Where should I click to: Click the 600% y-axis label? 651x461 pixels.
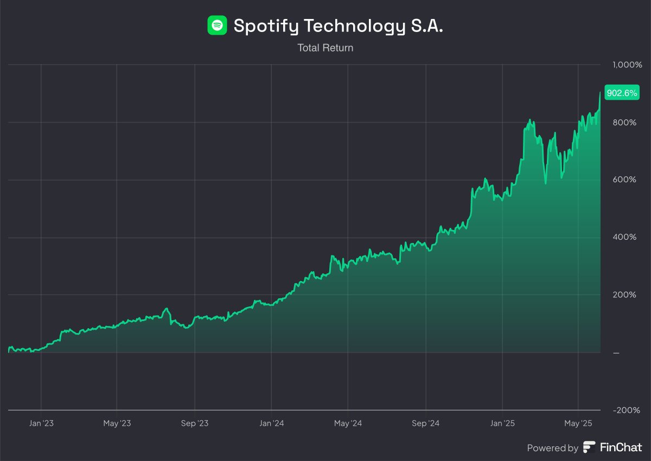point(625,180)
